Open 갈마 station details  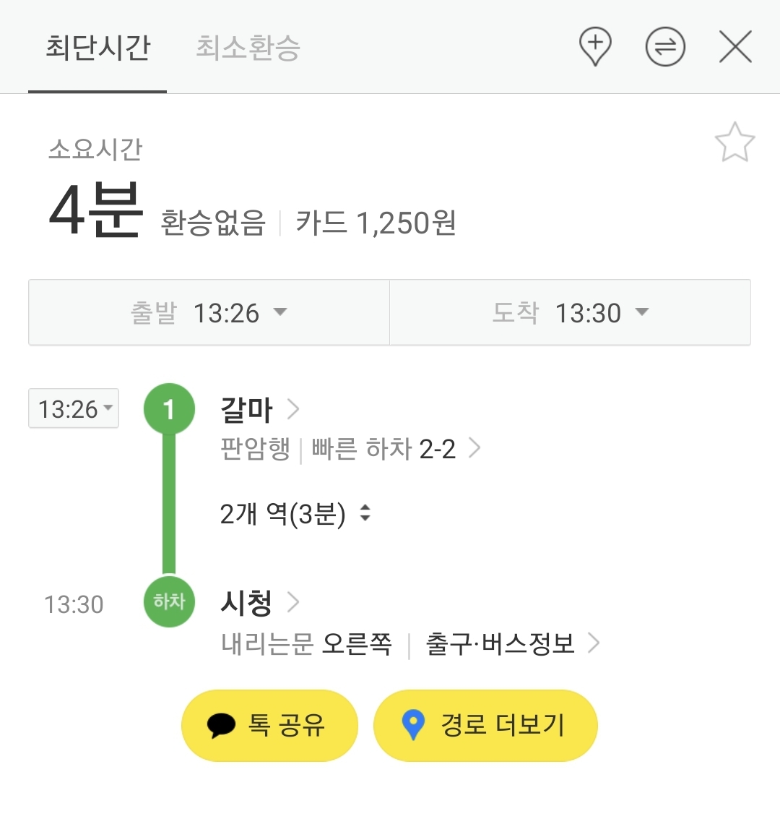259,410
